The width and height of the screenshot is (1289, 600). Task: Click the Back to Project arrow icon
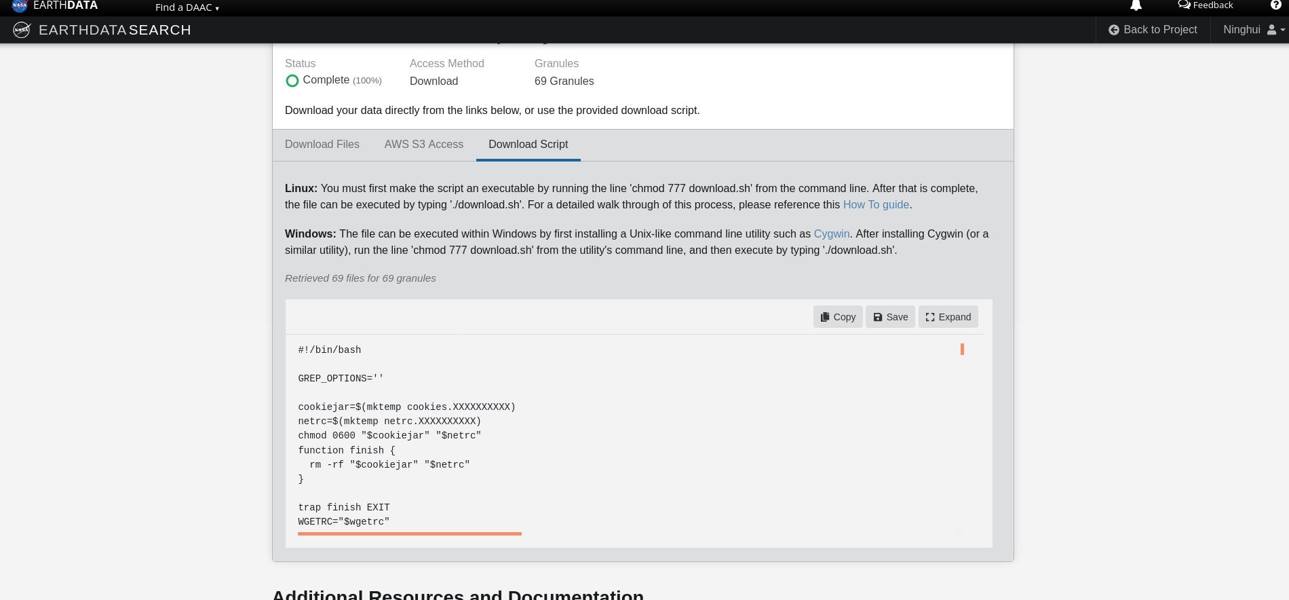click(x=1113, y=30)
